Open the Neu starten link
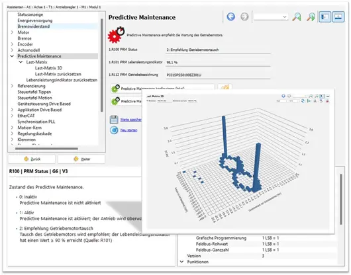 pyautogui.click(x=128, y=130)
